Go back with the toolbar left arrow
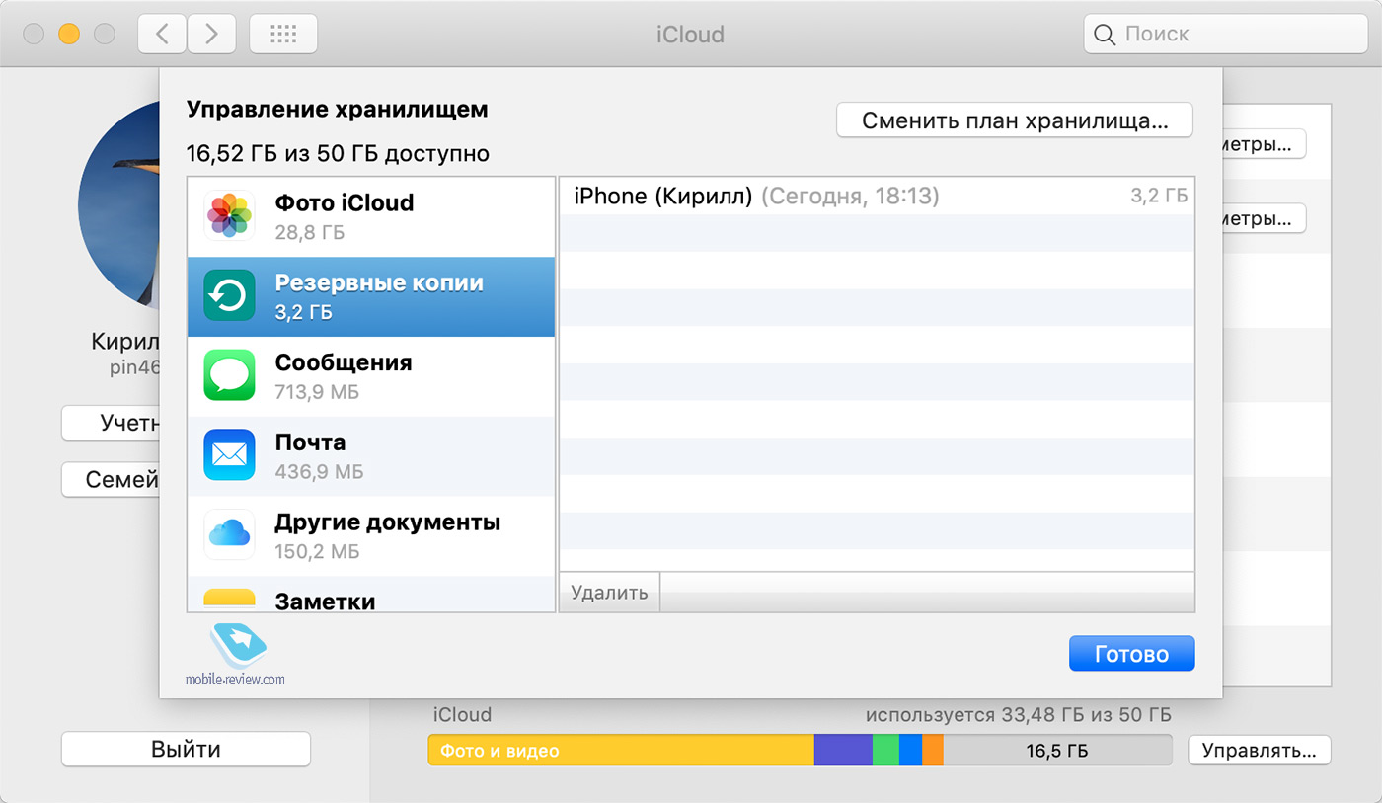Viewport: 1382px width, 803px height. pos(162,35)
